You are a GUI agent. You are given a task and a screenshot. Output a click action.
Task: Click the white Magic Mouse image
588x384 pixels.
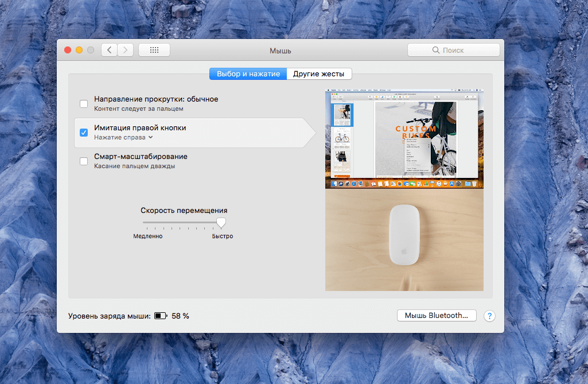pos(404,235)
